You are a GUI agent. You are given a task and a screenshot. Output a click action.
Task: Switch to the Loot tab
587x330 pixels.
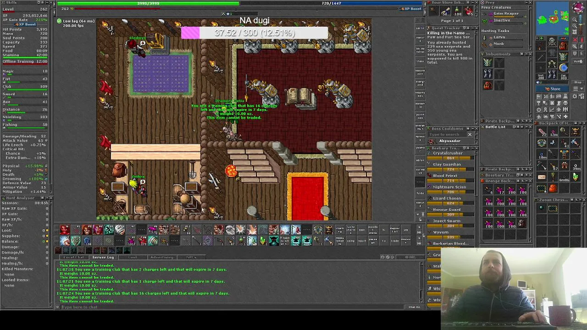pyautogui.click(x=133, y=258)
